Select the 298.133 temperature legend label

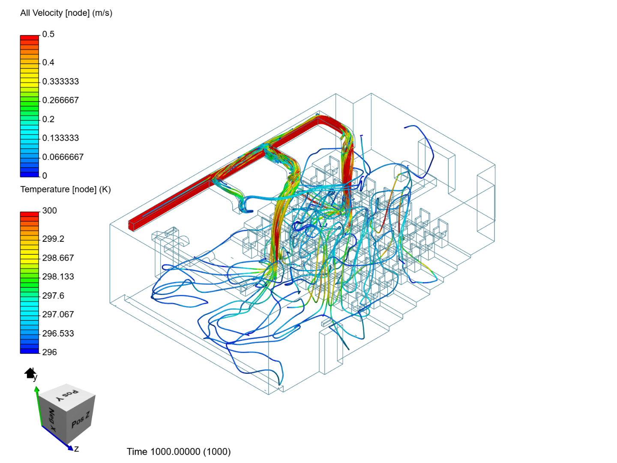click(58, 277)
